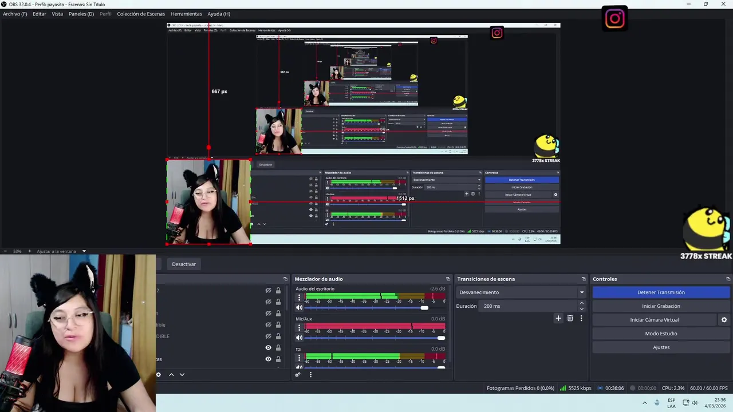The image size is (733, 412).
Task: Switch to Modo Estudio
Action: coord(661,334)
